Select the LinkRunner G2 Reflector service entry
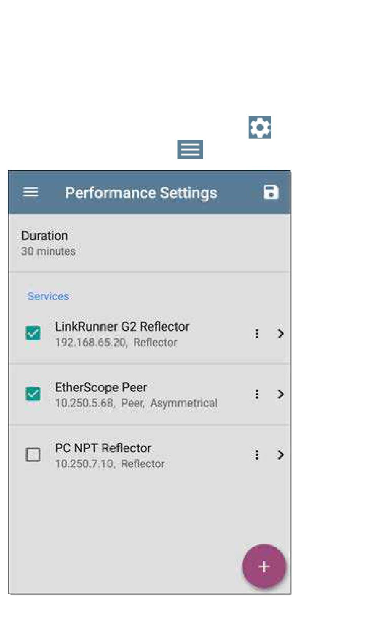 tap(149, 334)
